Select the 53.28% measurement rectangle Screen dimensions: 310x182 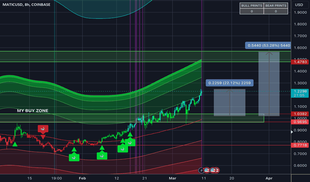(269, 84)
